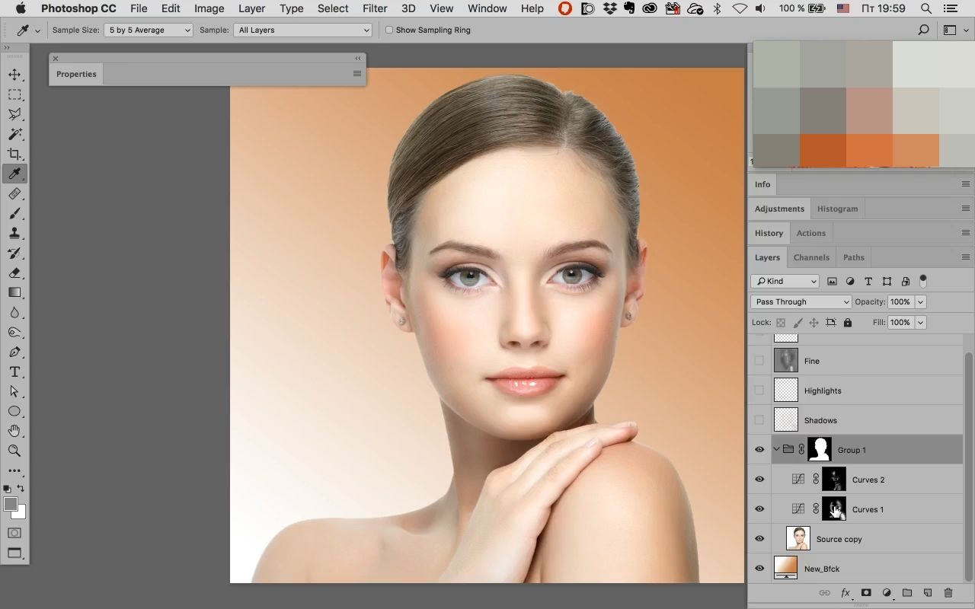975x609 pixels.
Task: Hide the Curves 2 adjustment layer
Action: pos(759,480)
